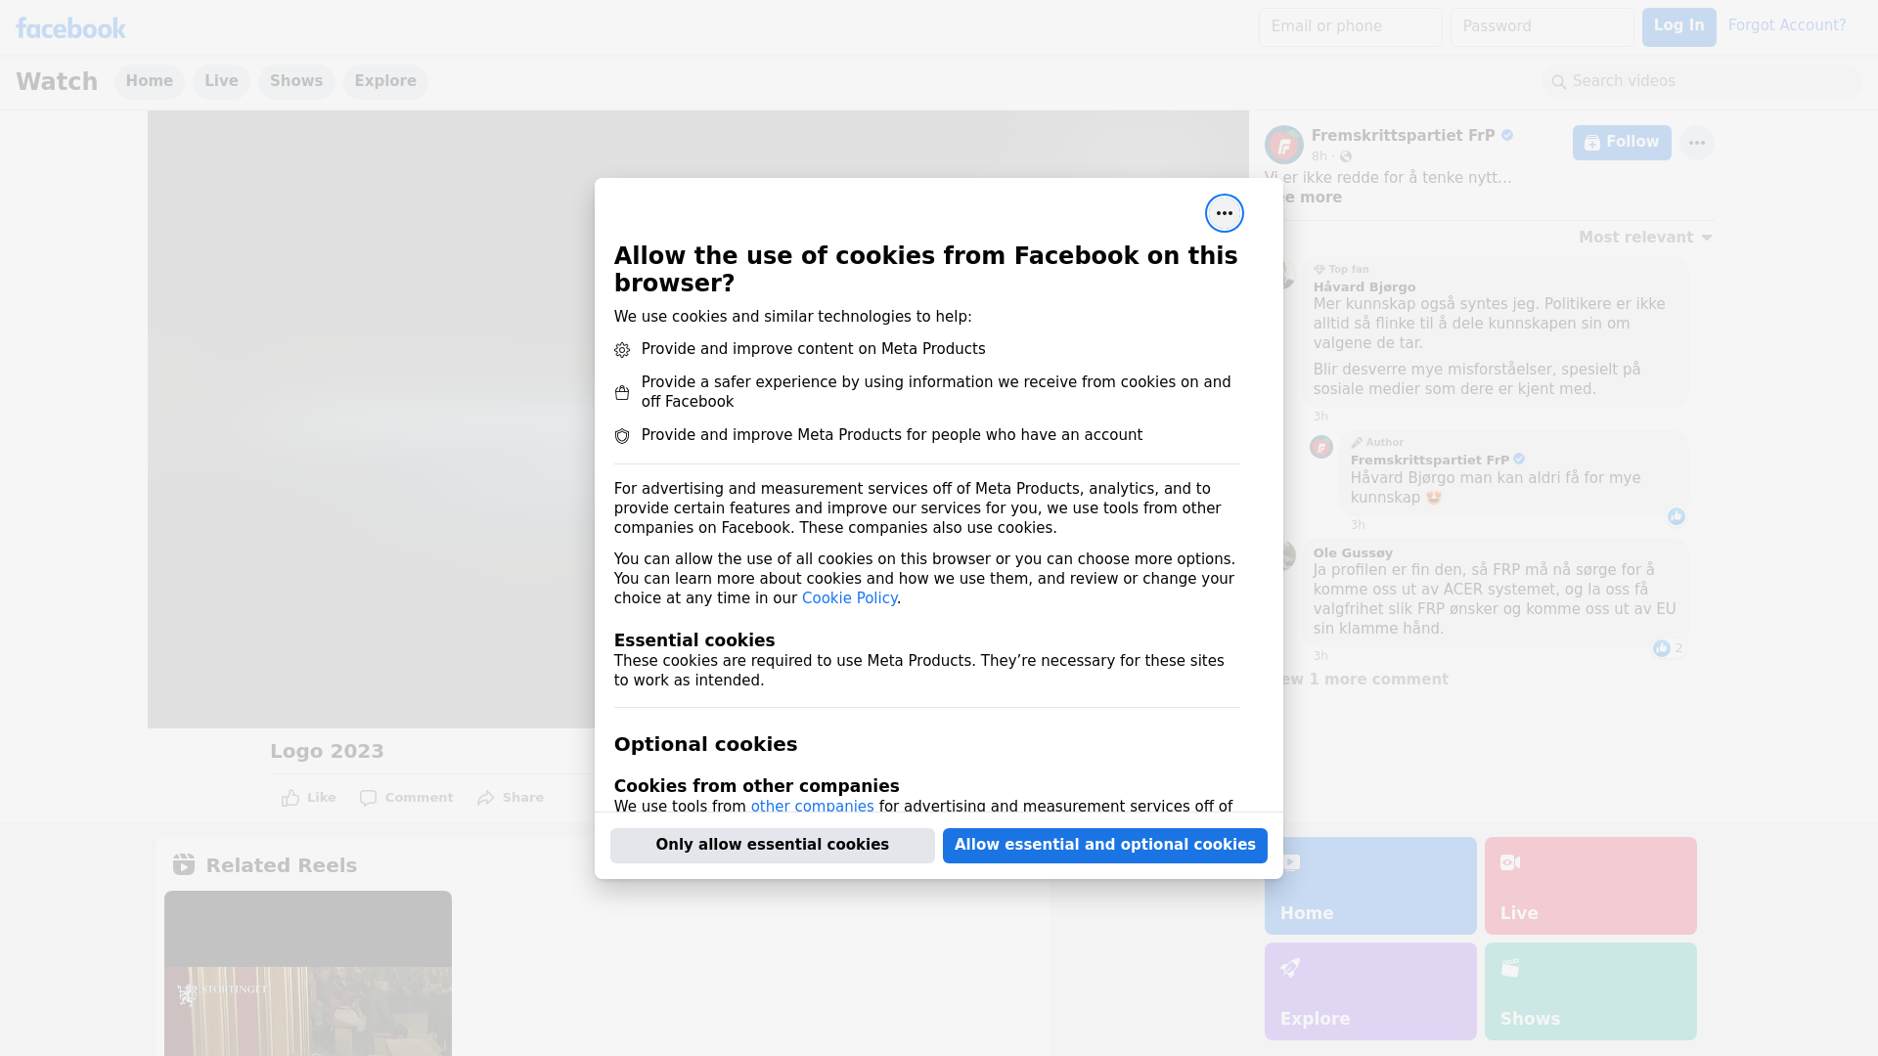Open the cookie dialog more options button
This screenshot has height=1056, width=1878.
1224,213
